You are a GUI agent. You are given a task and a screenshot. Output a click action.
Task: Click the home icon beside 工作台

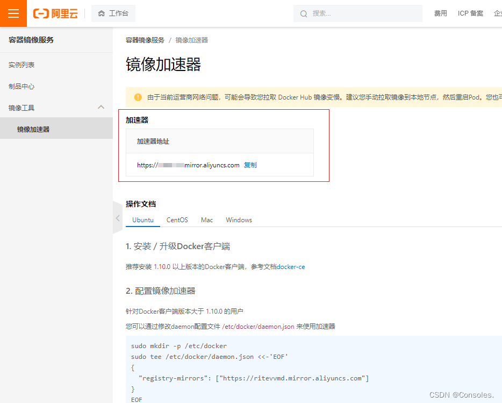click(102, 13)
